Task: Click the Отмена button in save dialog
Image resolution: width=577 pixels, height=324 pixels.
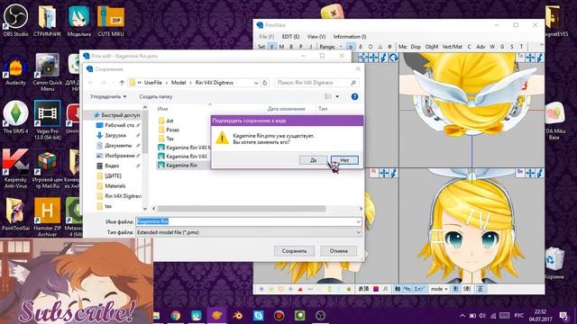Action: click(339, 251)
